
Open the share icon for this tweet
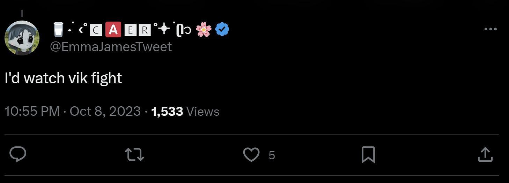click(485, 155)
